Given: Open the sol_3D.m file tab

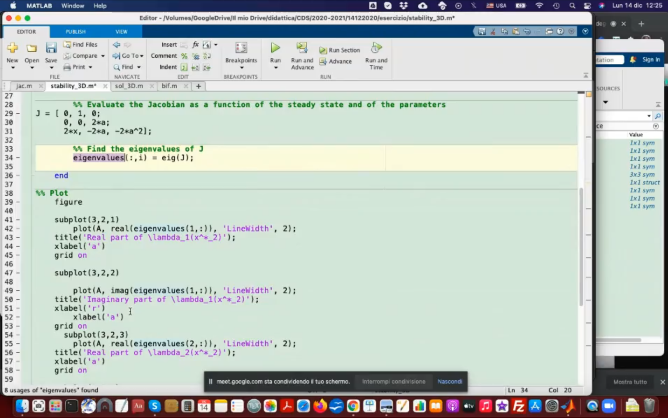Looking at the screenshot, I should coord(129,86).
